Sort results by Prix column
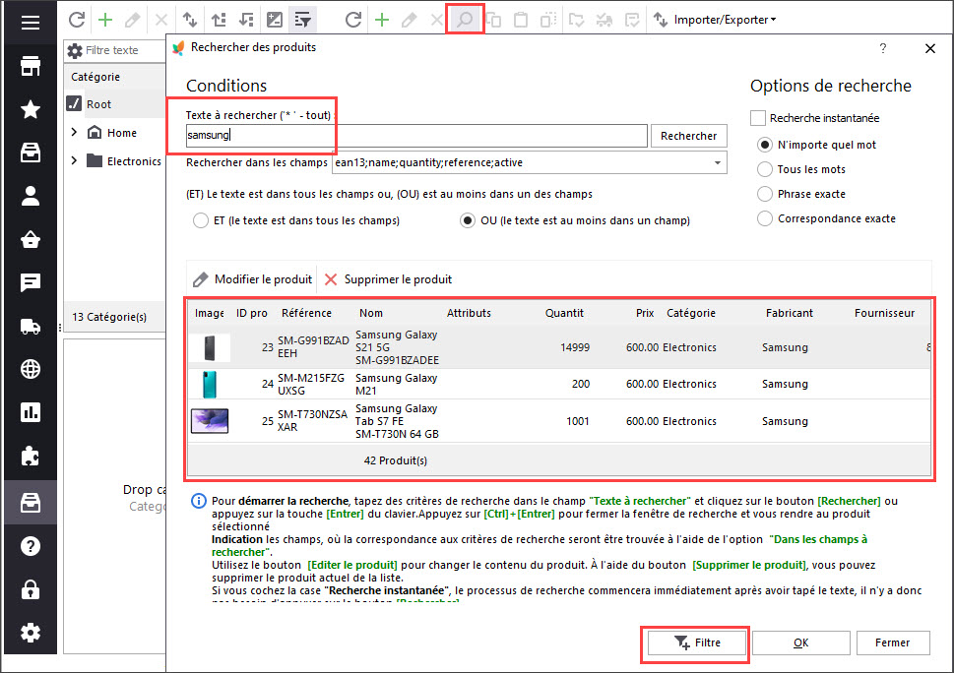954x673 pixels. (x=645, y=313)
